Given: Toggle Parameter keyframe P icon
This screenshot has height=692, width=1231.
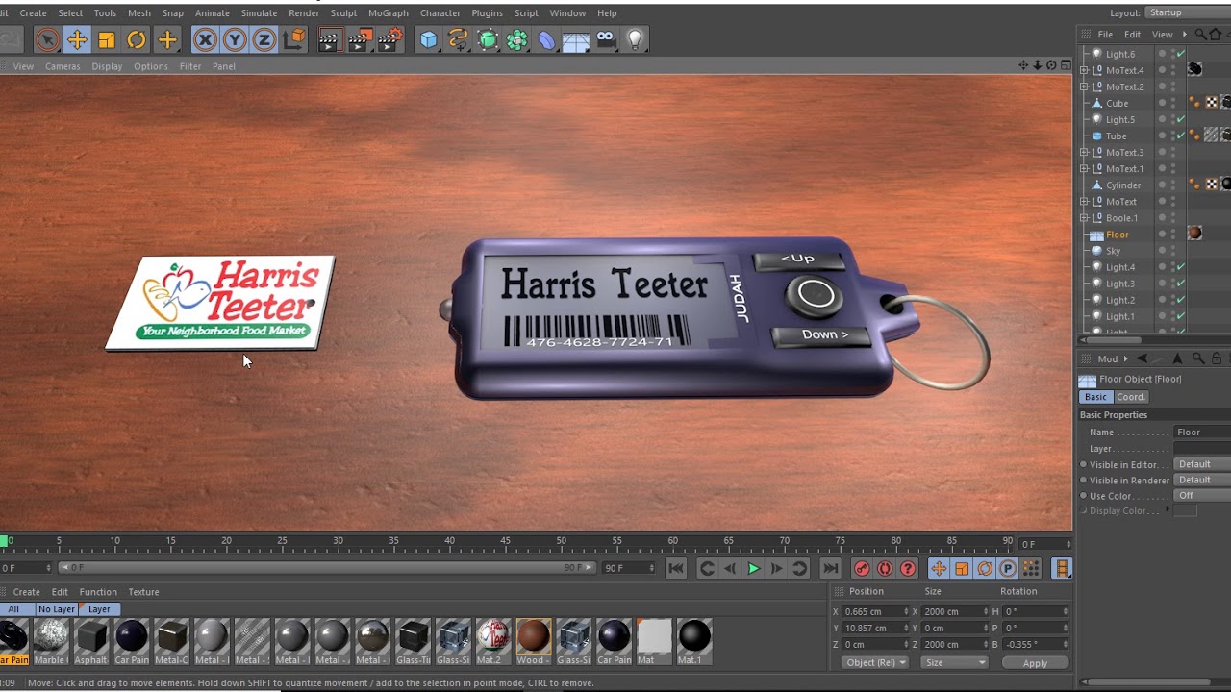Looking at the screenshot, I should [x=1008, y=569].
